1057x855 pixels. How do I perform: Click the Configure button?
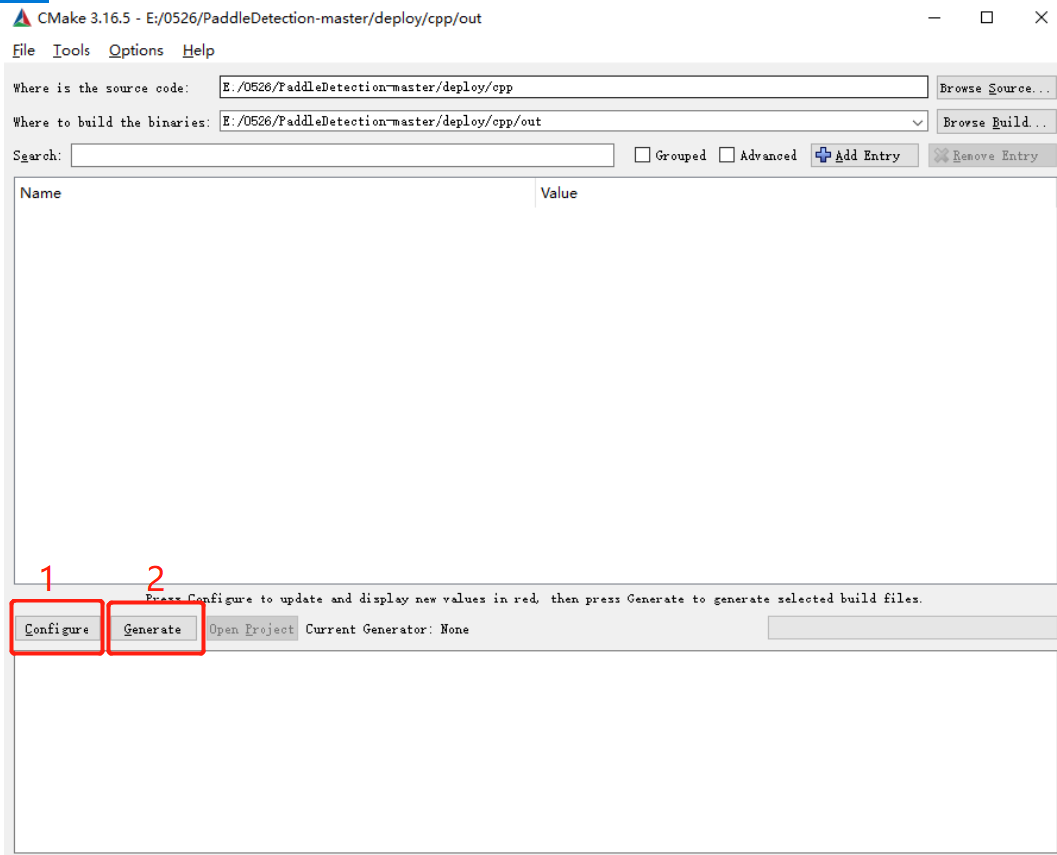(x=58, y=629)
